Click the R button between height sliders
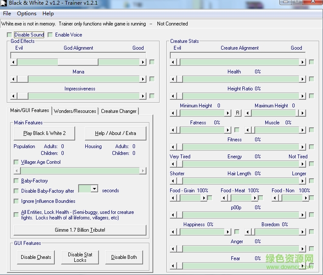This screenshot has height=275, width=323. pyautogui.click(x=238, y=113)
